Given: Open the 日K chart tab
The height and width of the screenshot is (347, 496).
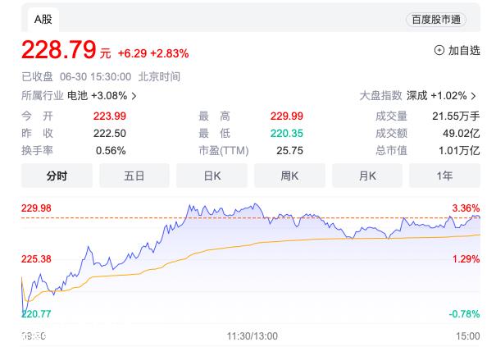Looking at the screenshot, I should [x=212, y=176].
